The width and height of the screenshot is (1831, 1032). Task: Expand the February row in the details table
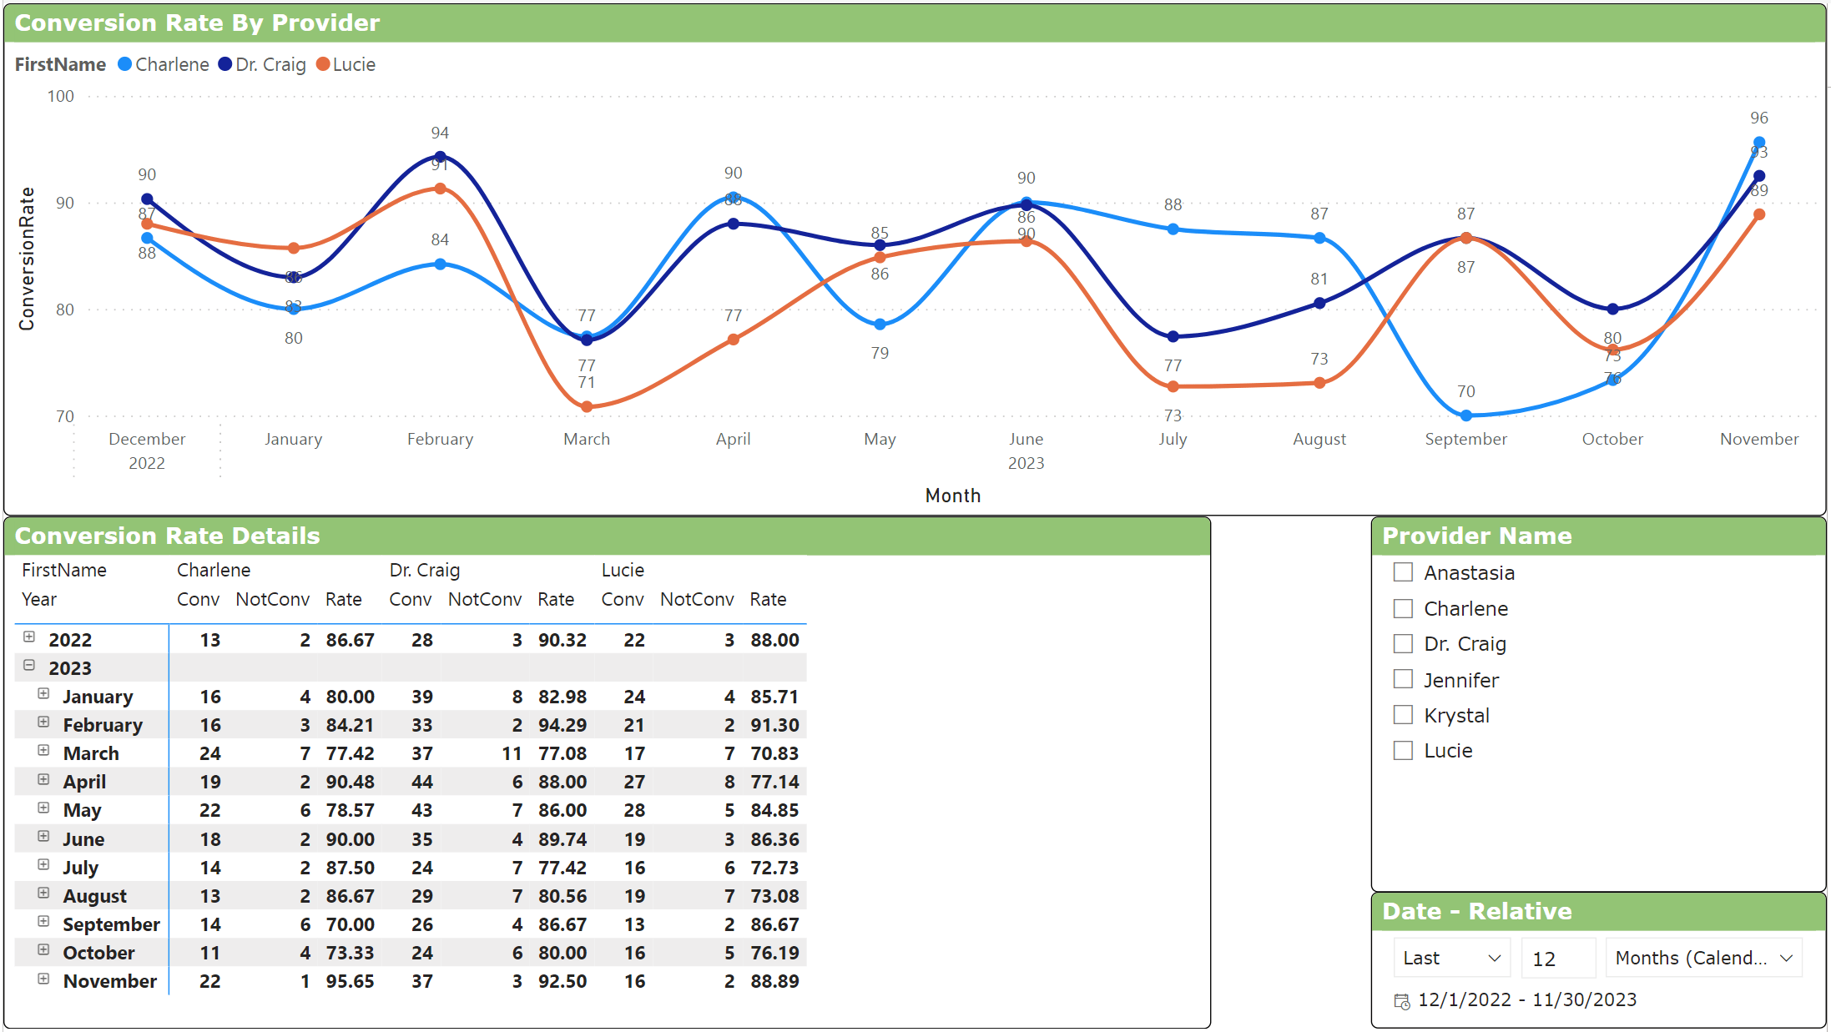click(x=44, y=723)
